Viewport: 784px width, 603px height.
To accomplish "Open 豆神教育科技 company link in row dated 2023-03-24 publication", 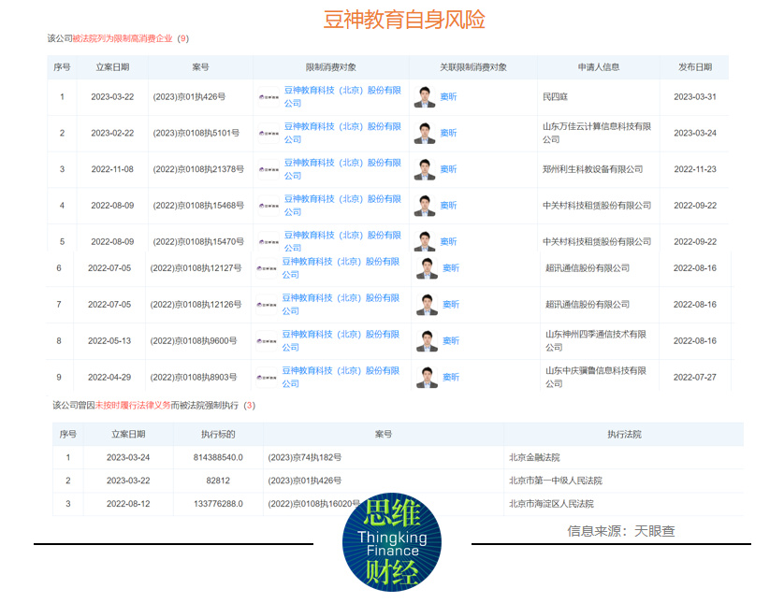I will click(x=342, y=133).
